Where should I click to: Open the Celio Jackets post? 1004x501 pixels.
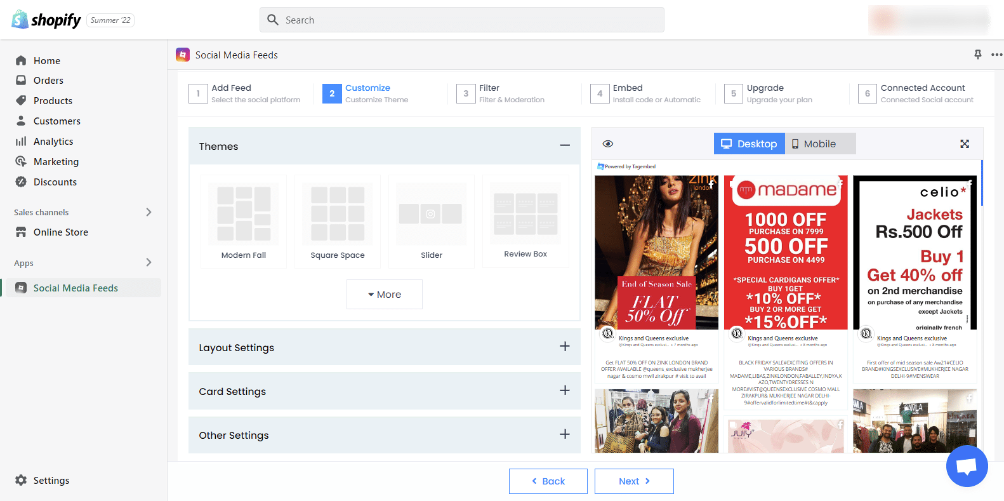[915, 252]
